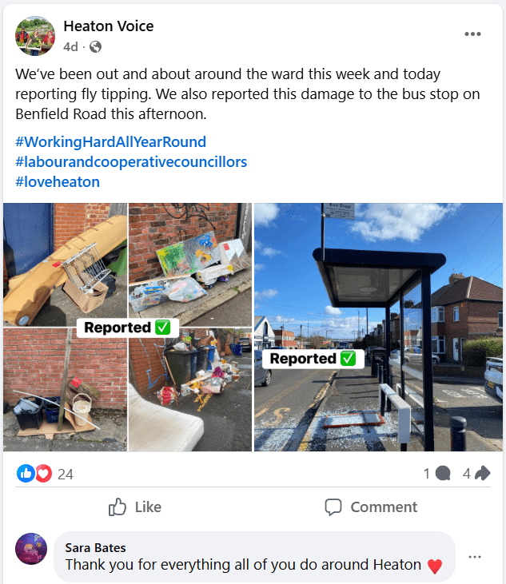This screenshot has height=584, width=506.
Task: Open the Heaton Voice page name link
Action: coord(109,26)
